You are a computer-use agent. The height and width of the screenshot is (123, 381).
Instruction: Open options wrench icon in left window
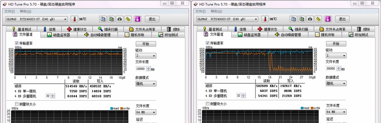click(x=129, y=19)
